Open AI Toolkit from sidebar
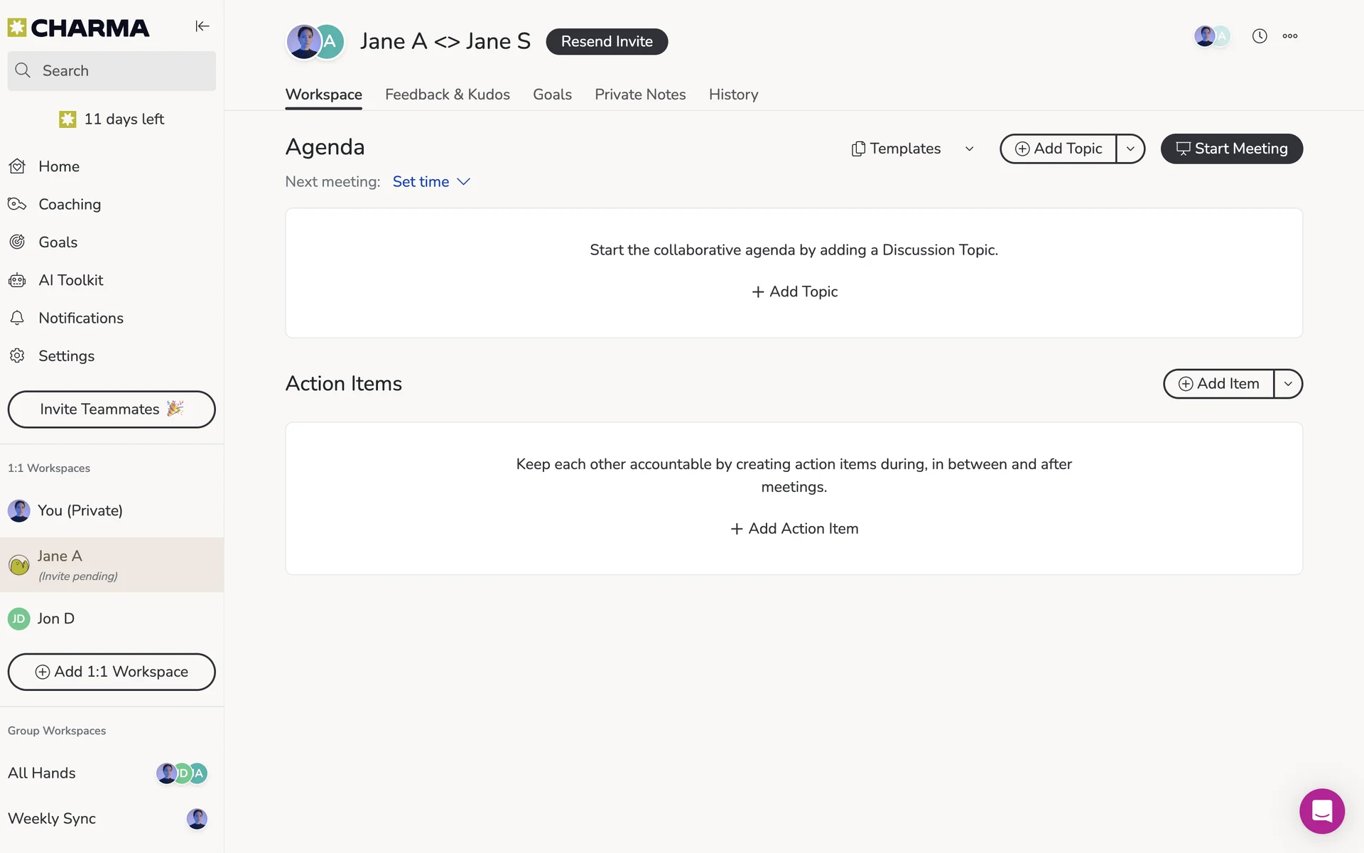Viewport: 1364px width, 853px height. 70,280
